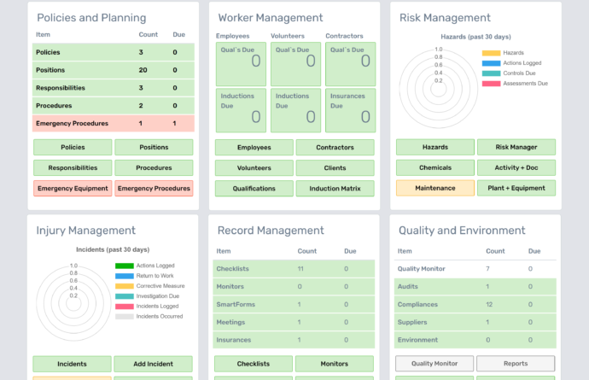This screenshot has height=380, width=589.
Task: Toggle the yellow Hazards legend swatch
Action: [x=491, y=53]
